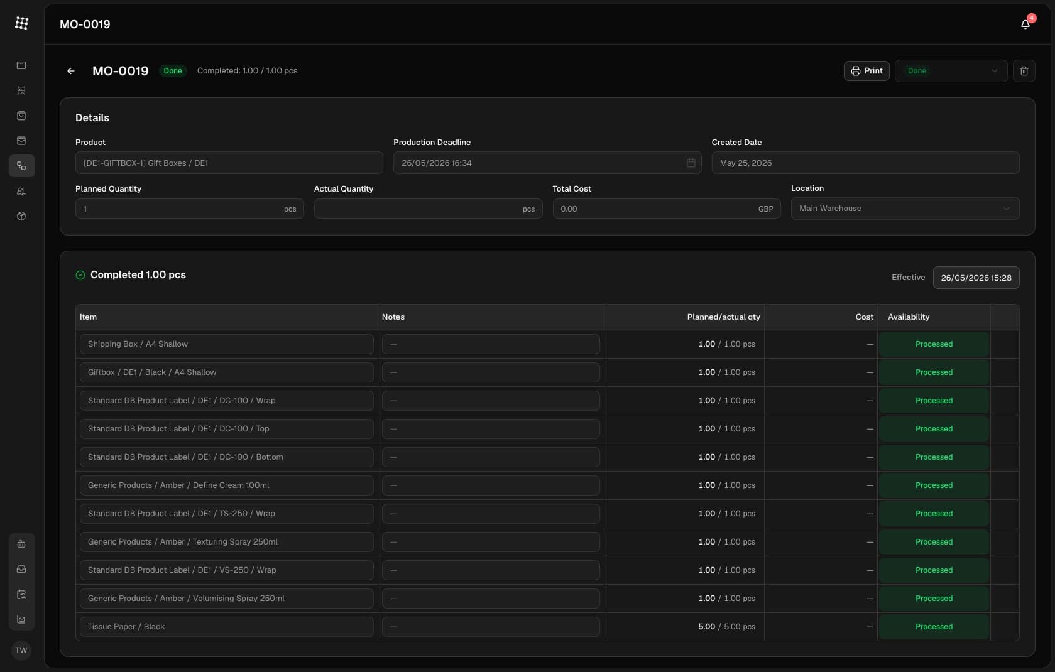
Task: Select item Giftbox / DE1 / Black / A4 Shallow
Action: click(227, 372)
